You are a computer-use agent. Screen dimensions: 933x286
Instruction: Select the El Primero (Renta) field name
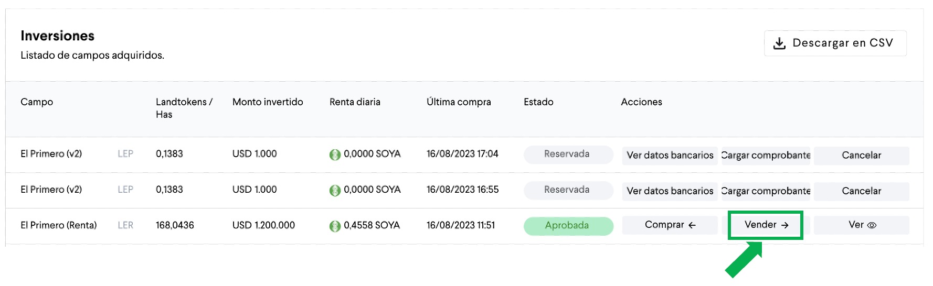coord(59,225)
